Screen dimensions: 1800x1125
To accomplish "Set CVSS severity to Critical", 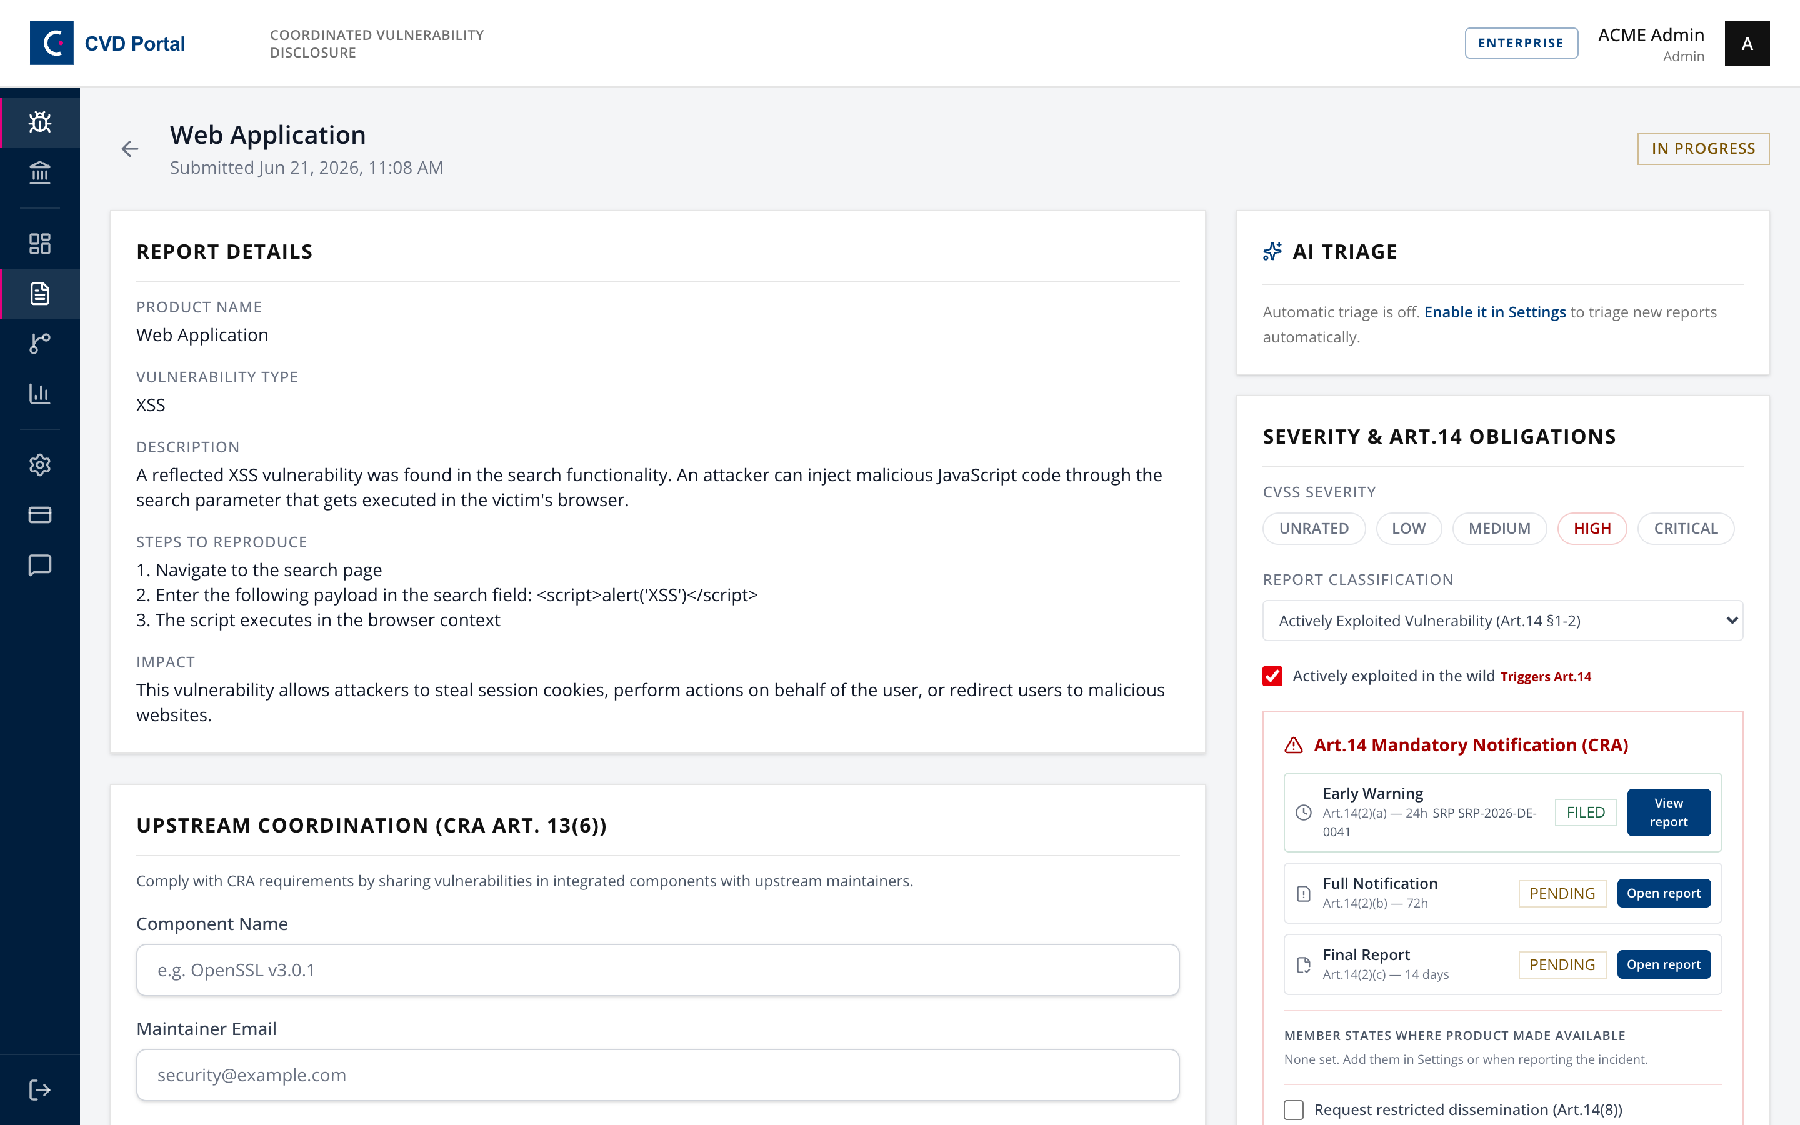I will pos(1686,528).
